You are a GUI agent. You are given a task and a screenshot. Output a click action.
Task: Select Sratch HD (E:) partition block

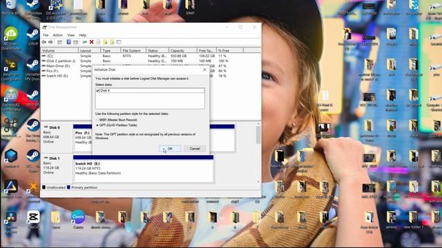[x=143, y=169]
